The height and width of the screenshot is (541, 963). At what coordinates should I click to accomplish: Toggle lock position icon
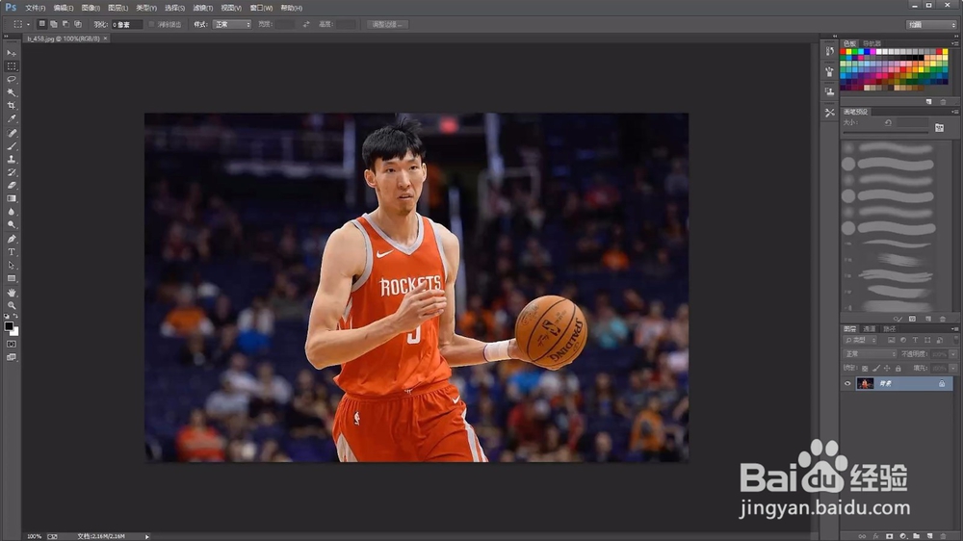(887, 369)
